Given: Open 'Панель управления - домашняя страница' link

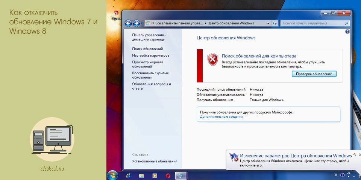Looking at the screenshot, I should point(149,37).
